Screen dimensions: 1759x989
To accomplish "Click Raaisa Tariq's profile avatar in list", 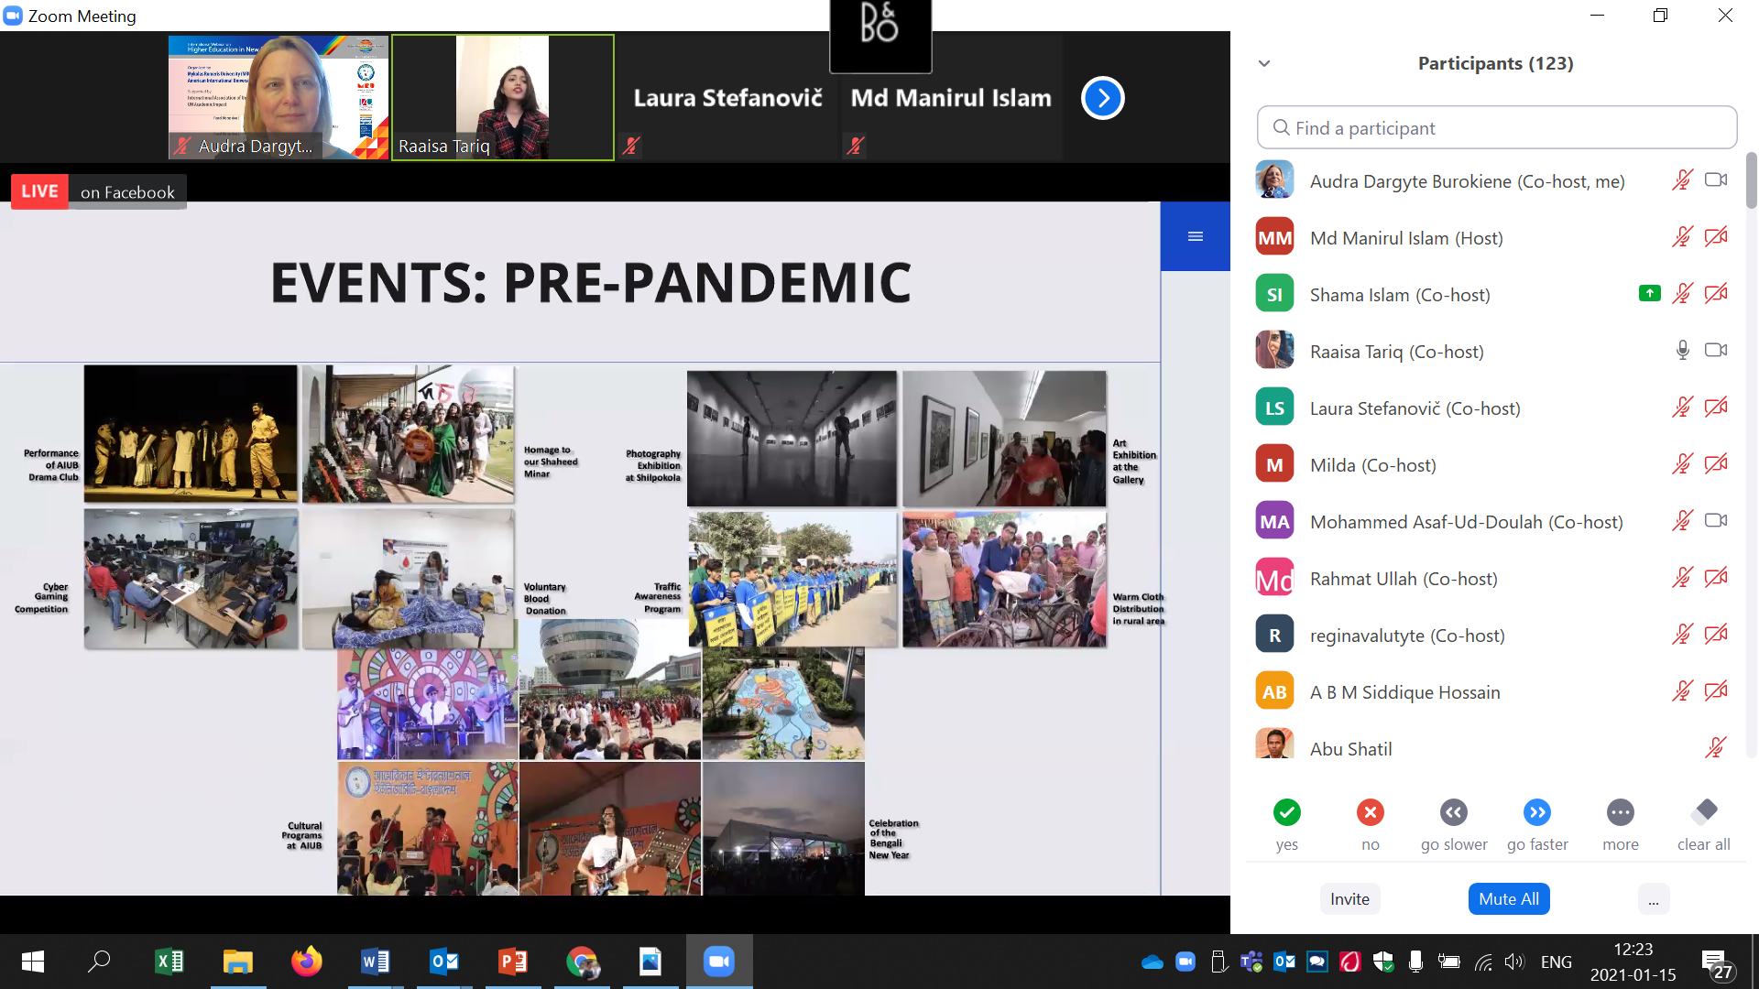I will (1274, 351).
